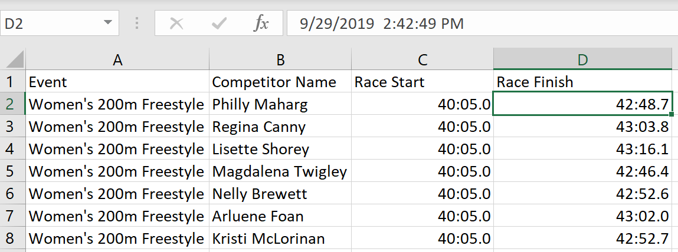Click the Race Start cell for Nelly Brewett
This screenshot has height=252, width=678.
(x=422, y=194)
